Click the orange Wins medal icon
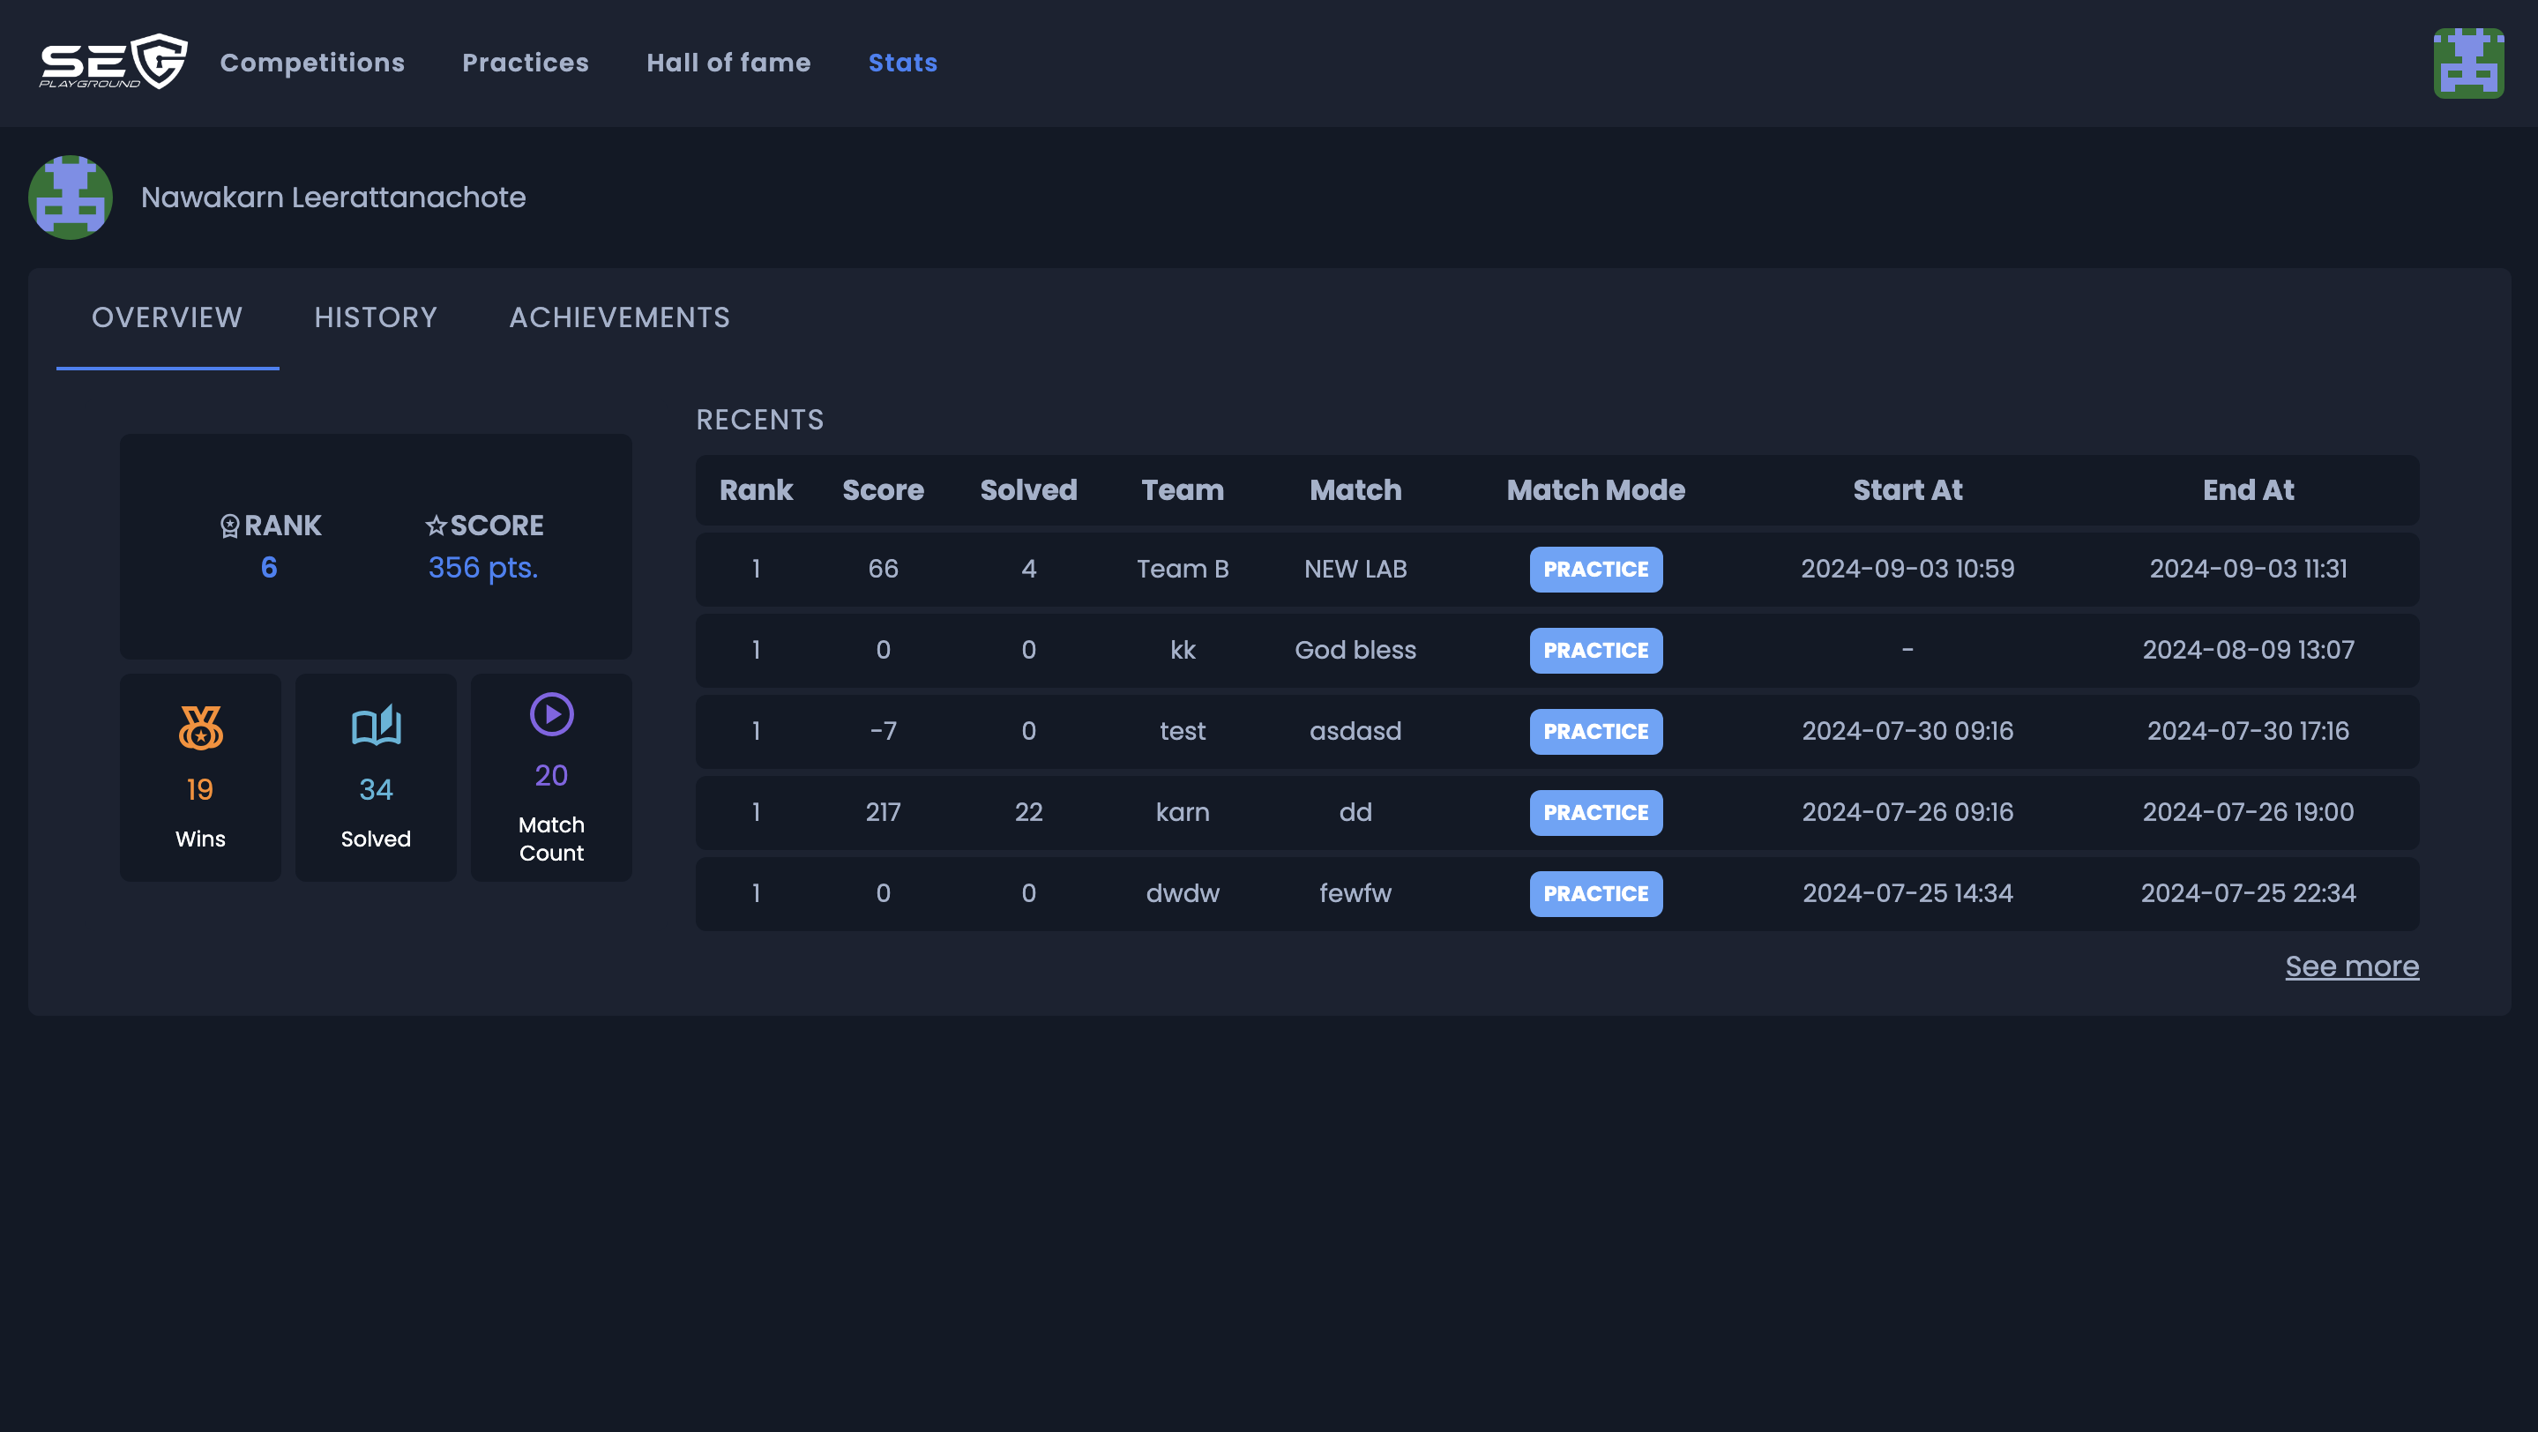Viewport: 2538px width, 1432px height. pyautogui.click(x=200, y=727)
